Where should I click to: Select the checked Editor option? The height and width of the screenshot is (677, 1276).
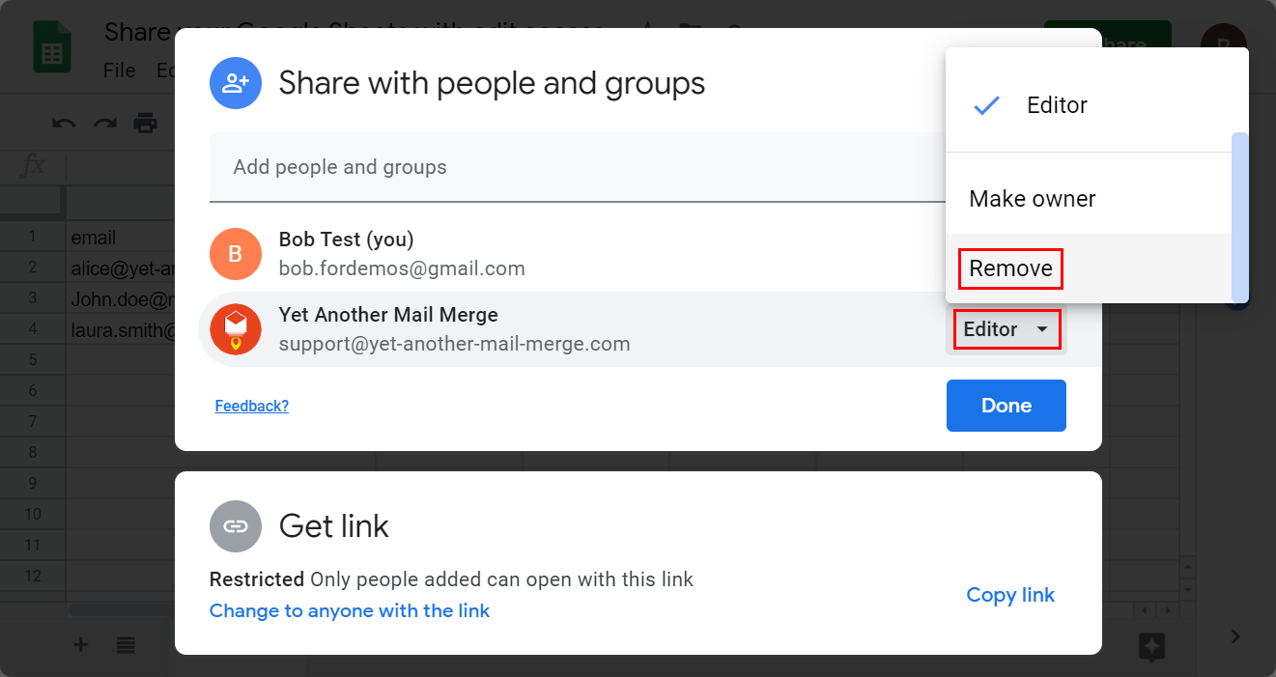pos(1057,105)
